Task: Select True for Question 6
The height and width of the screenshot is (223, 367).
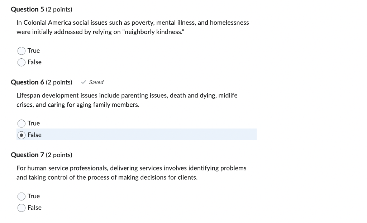Action: point(21,123)
